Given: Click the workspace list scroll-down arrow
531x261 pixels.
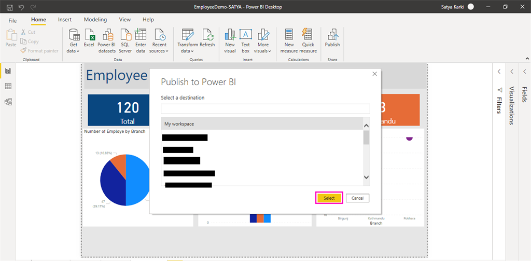Looking at the screenshot, I should 366,177.
